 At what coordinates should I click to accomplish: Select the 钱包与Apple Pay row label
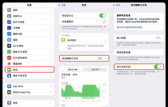[x=22, y=92]
